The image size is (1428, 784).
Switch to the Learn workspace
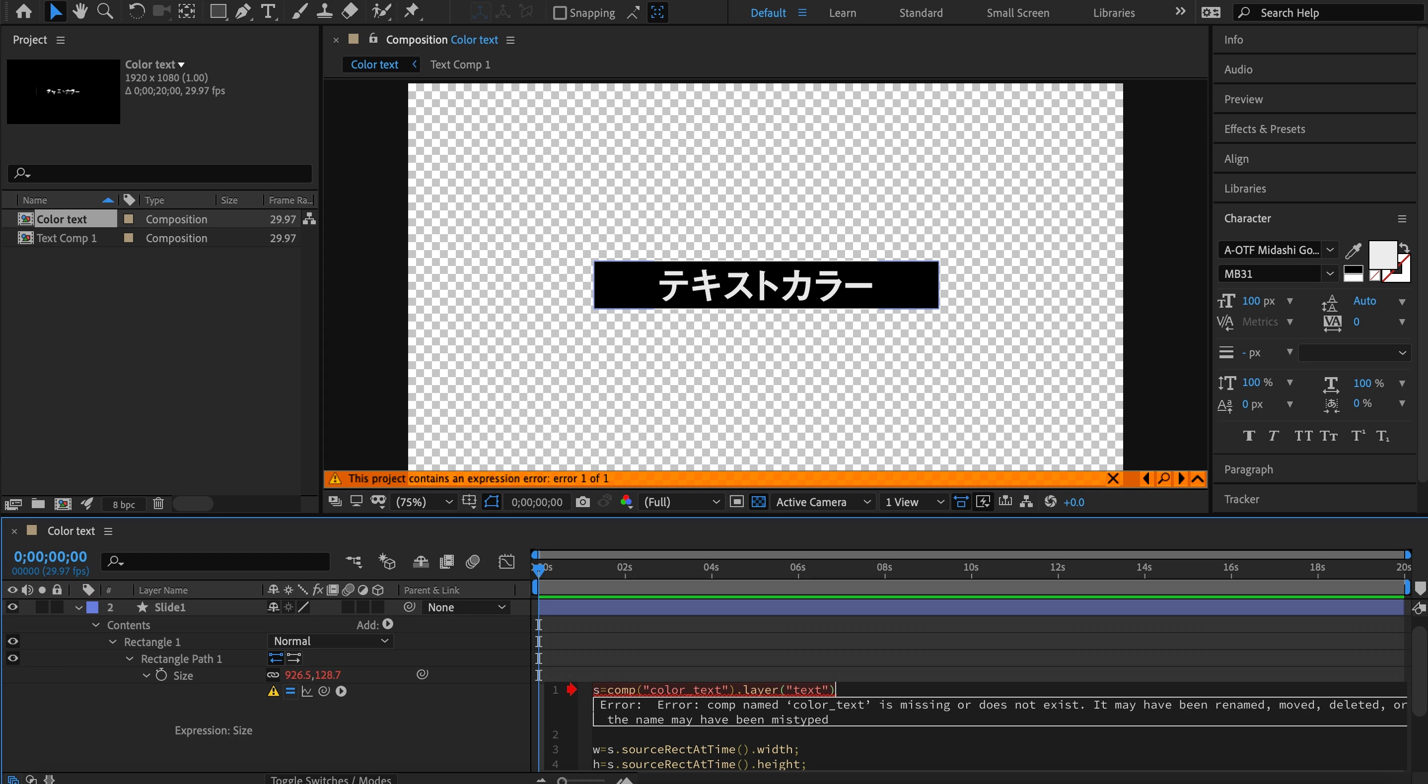point(842,13)
